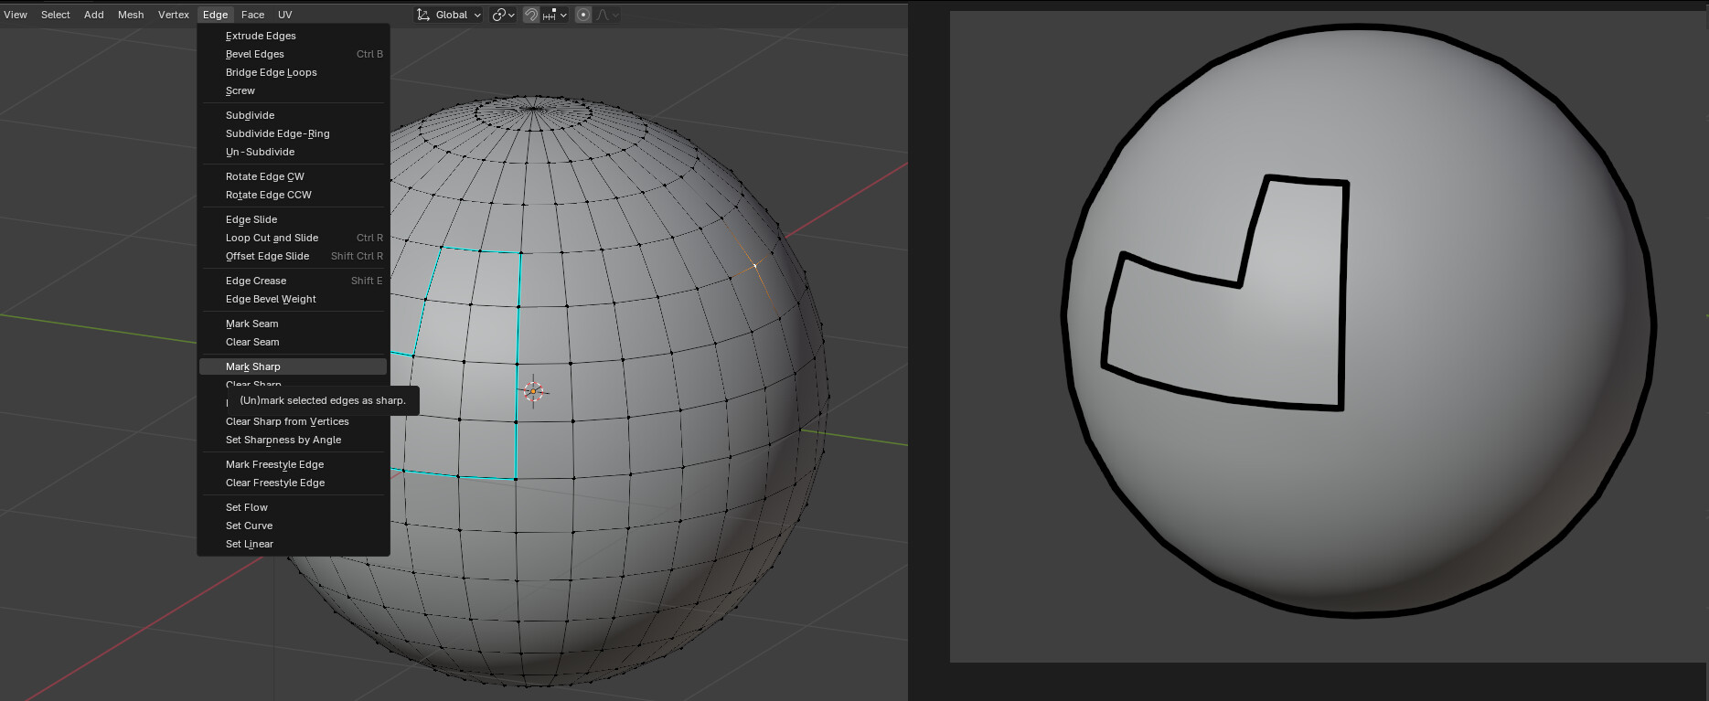Choose Rotate Edge CW
This screenshot has width=1709, height=701.
294,176
